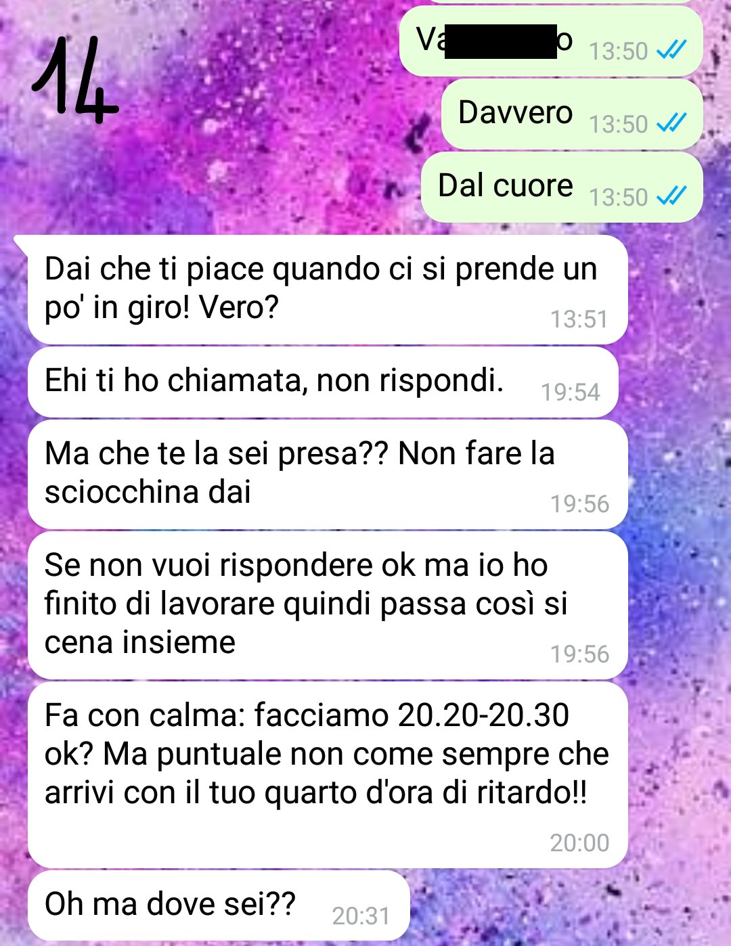The width and height of the screenshot is (731, 946).
Task: Tap the 13:51 timestamp
Action: pyautogui.click(x=579, y=319)
